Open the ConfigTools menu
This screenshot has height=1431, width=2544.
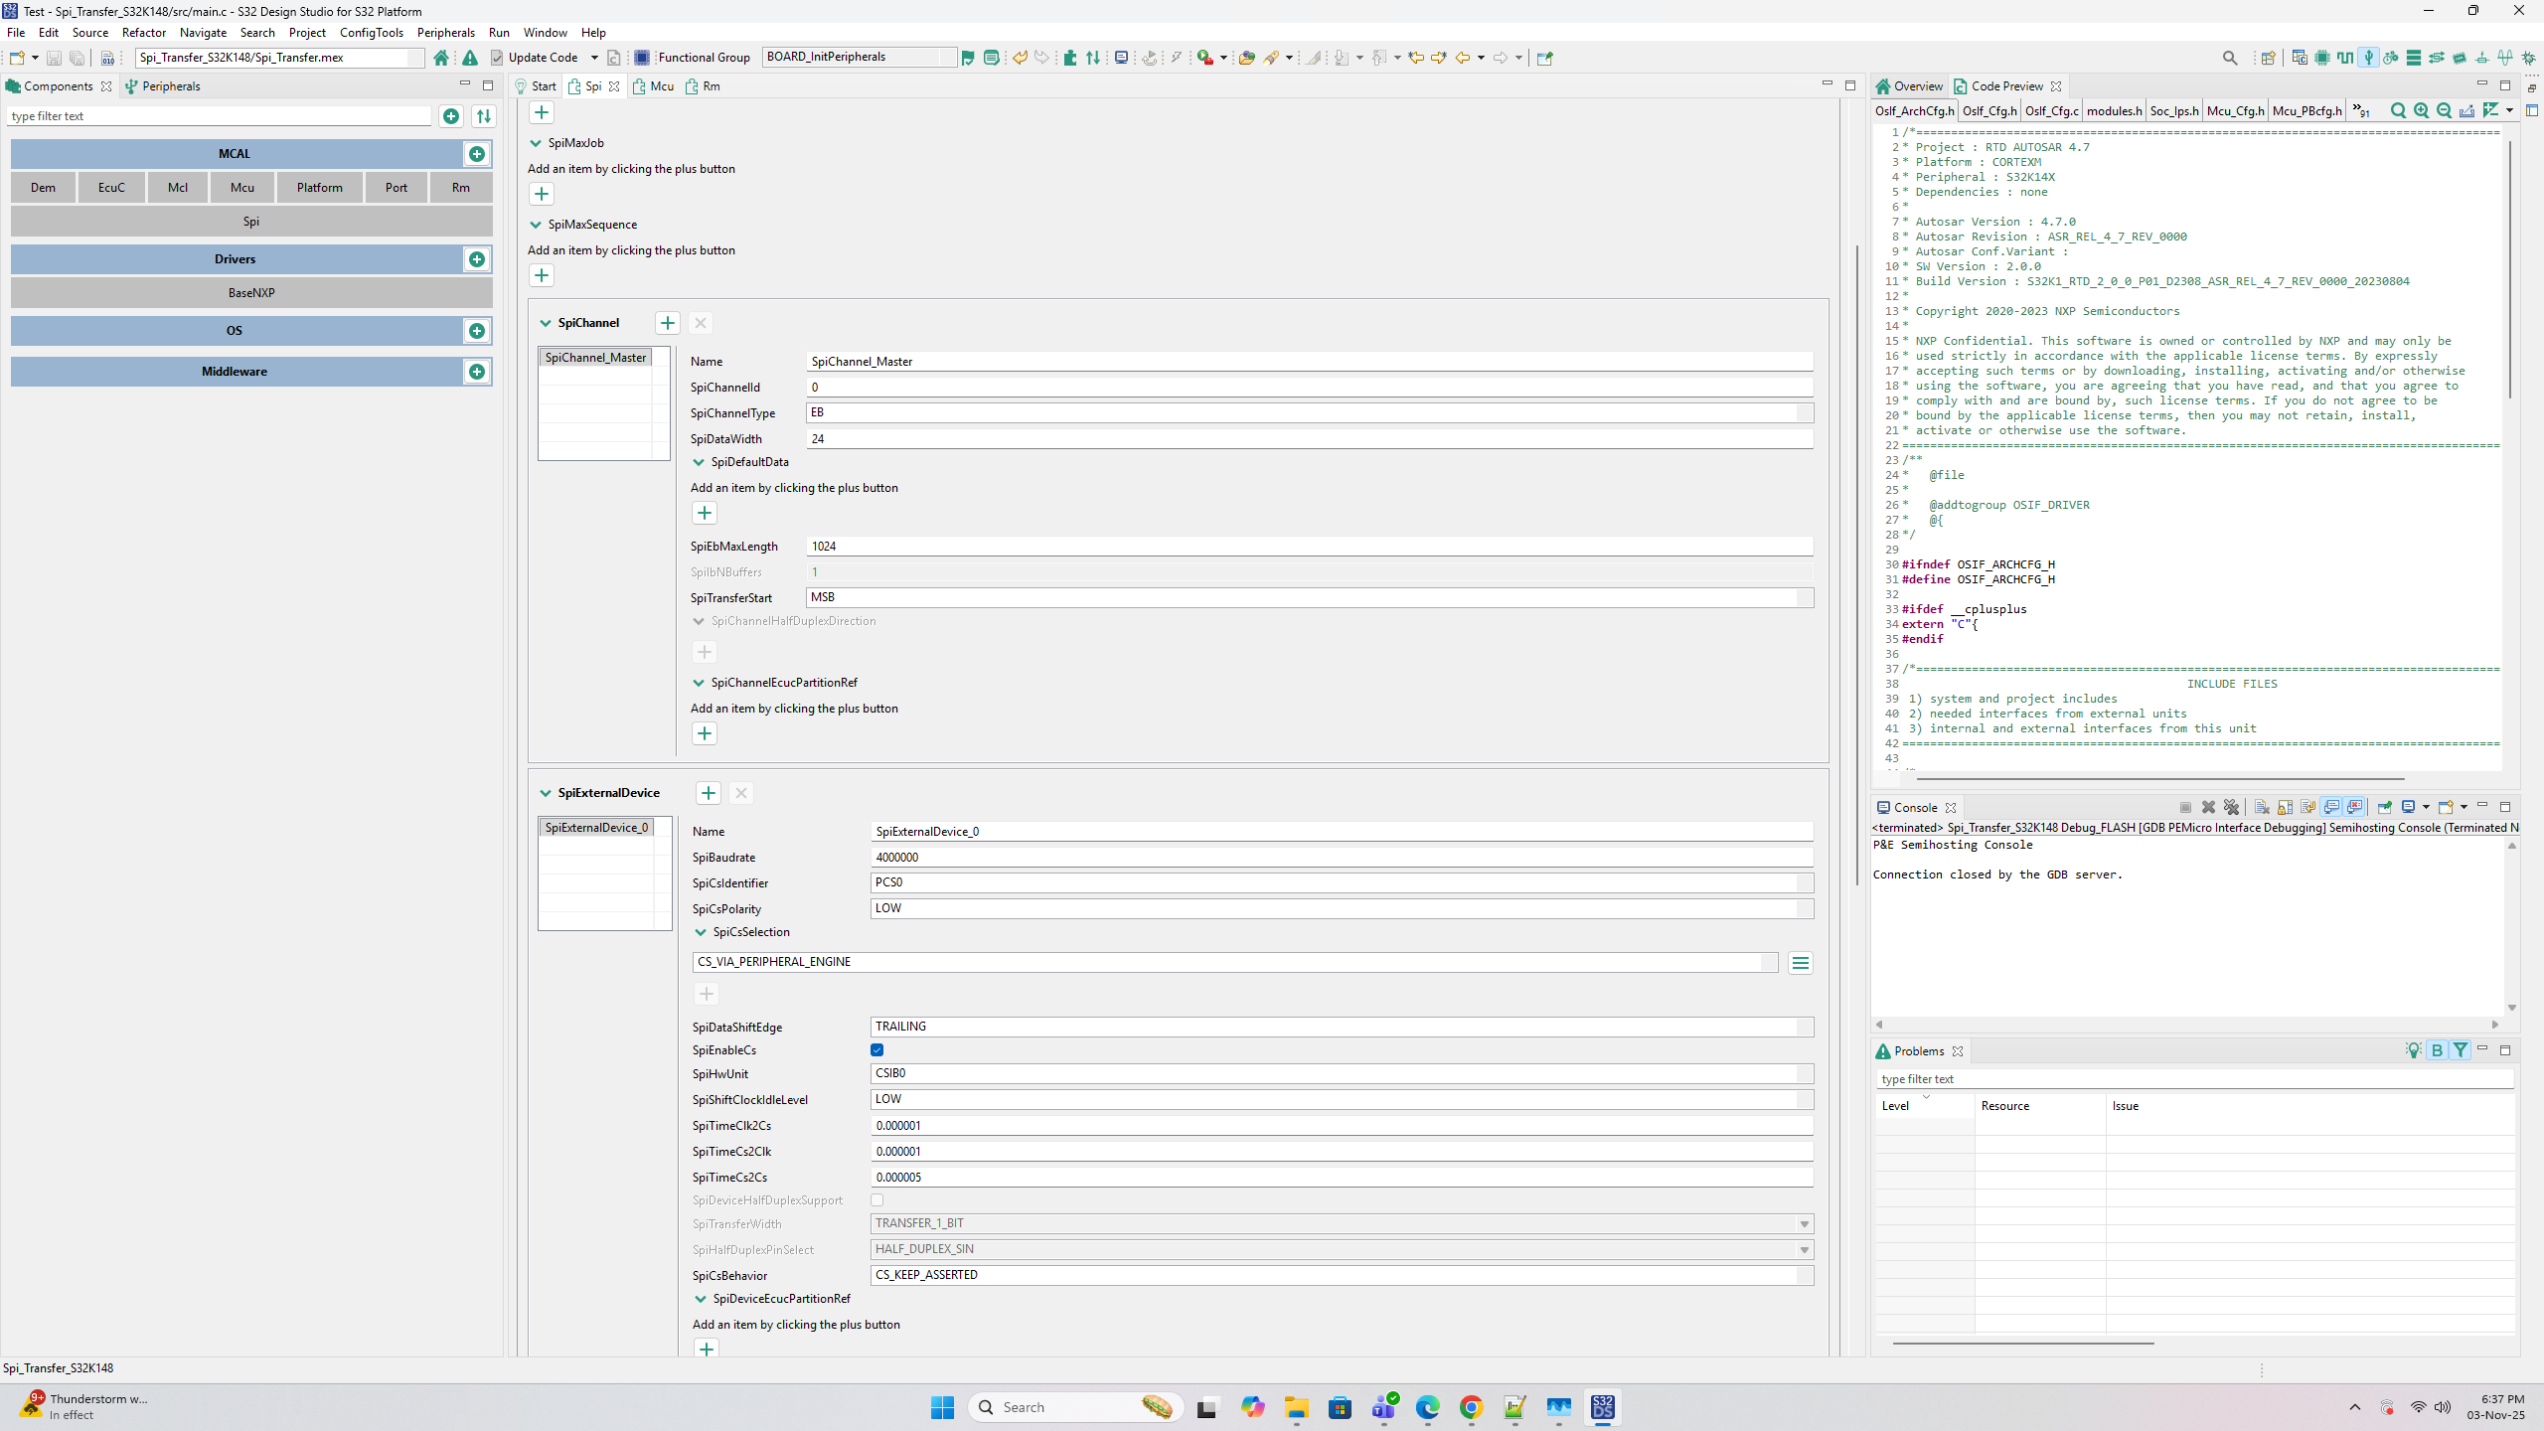(371, 32)
